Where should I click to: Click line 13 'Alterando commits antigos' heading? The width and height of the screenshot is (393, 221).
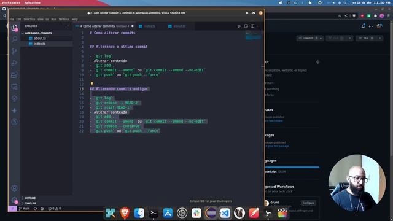119,88
